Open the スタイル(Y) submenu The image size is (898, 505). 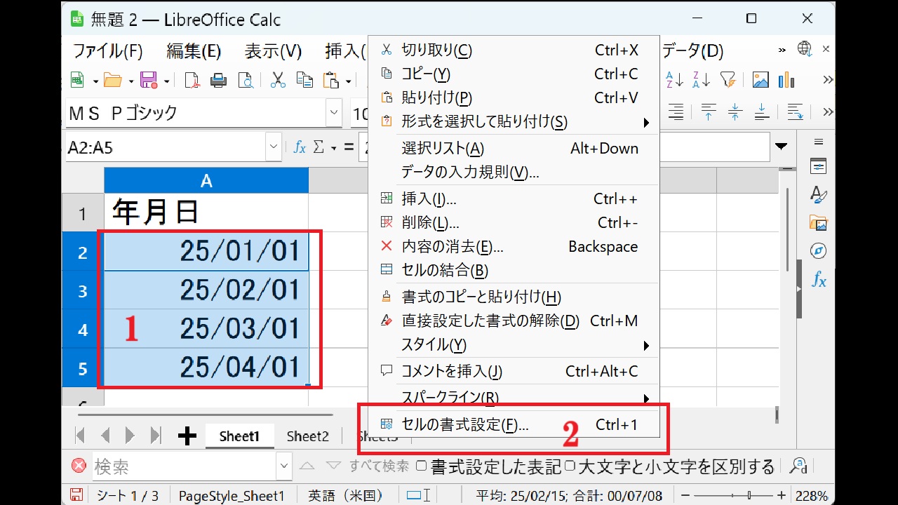point(514,344)
